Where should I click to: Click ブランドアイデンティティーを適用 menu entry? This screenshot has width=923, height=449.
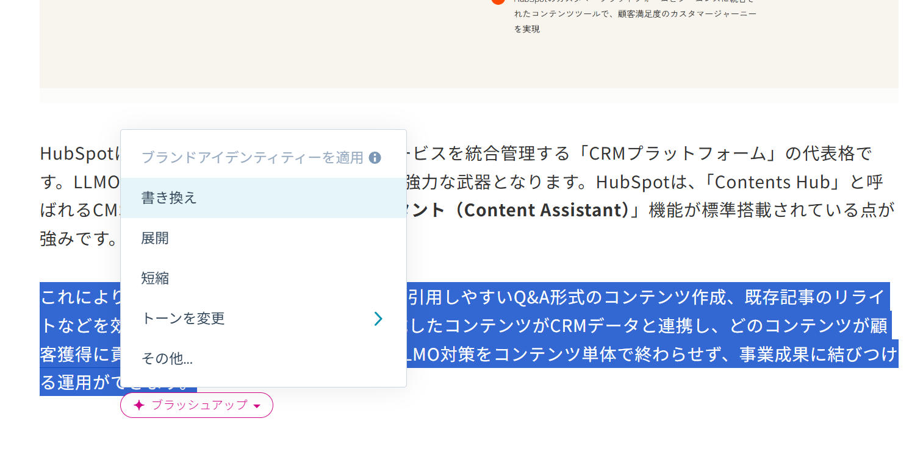coord(253,157)
